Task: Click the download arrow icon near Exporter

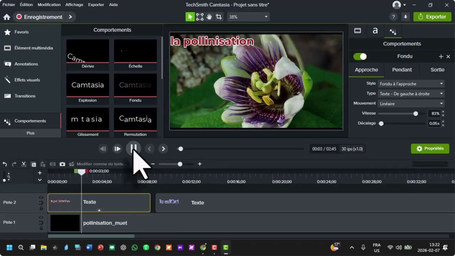Action: click(406, 17)
